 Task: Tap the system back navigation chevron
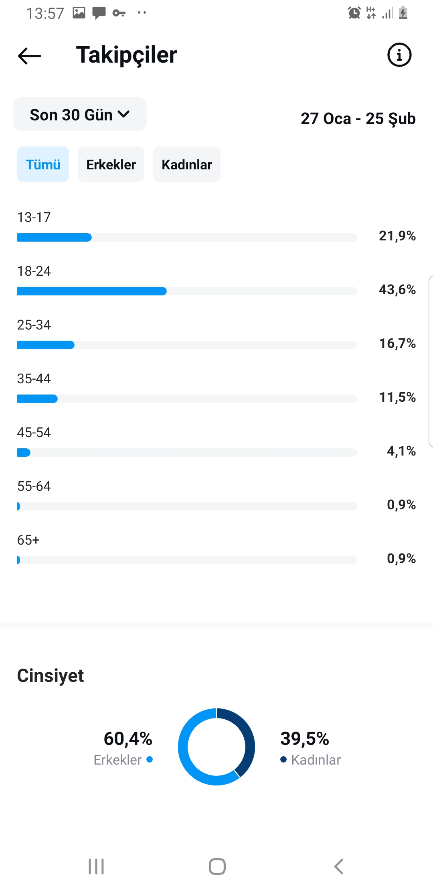point(339,867)
